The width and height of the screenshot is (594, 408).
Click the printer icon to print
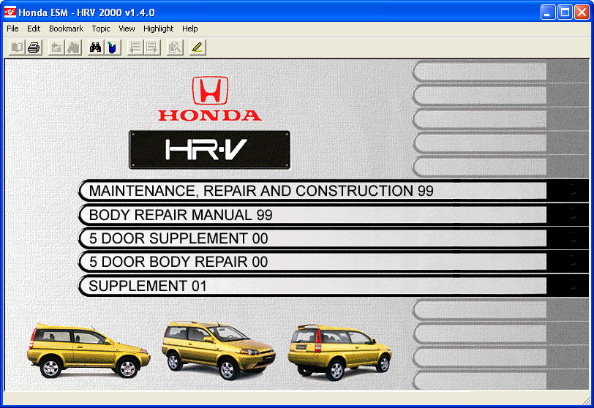34,48
